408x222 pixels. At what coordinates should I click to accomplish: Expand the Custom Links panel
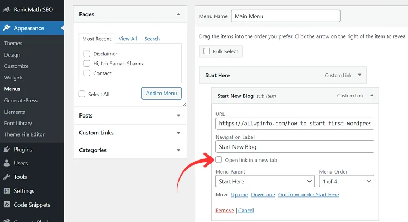pyautogui.click(x=178, y=133)
